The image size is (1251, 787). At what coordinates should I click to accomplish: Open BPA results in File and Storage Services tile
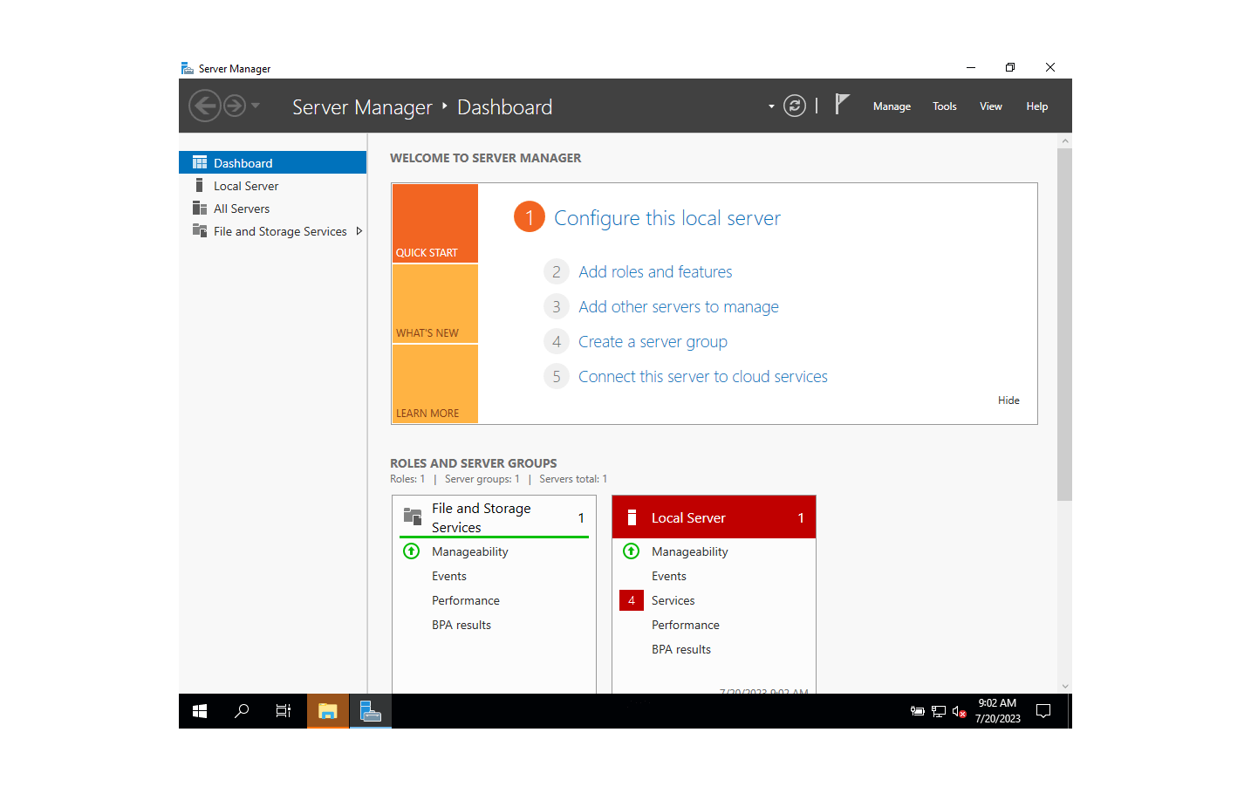pos(461,625)
